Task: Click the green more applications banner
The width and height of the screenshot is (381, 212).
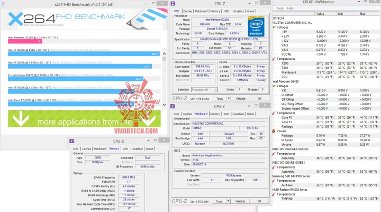Action: coord(84,119)
